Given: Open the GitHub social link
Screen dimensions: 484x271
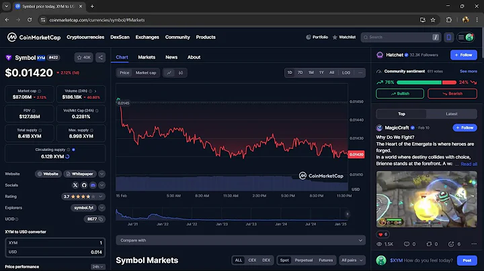Looking at the screenshot, I should [x=84, y=185].
